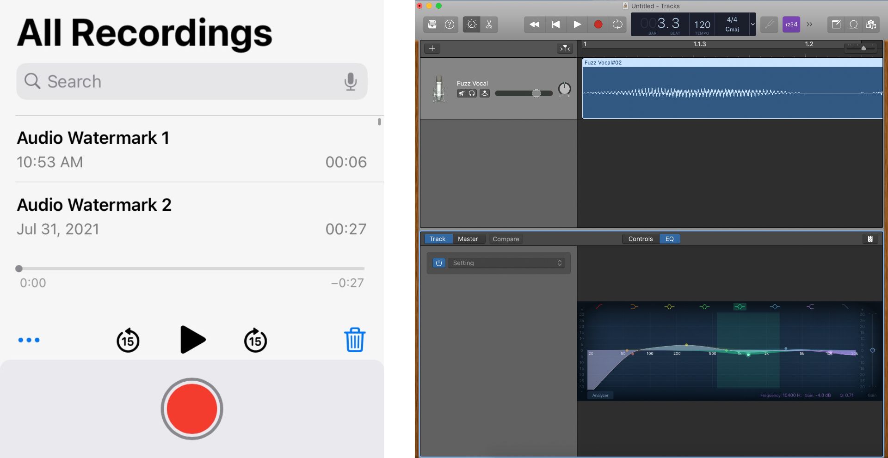This screenshot has width=888, height=458.
Task: Switch to the Controls tab
Action: point(640,239)
